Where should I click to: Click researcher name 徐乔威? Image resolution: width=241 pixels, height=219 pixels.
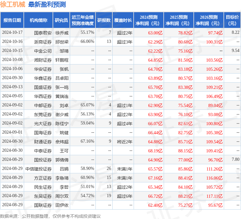point(62,33)
